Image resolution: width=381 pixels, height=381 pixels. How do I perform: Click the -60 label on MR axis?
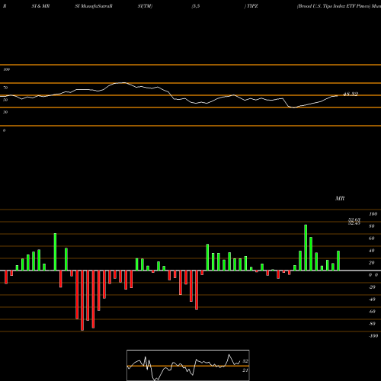click(372, 312)
